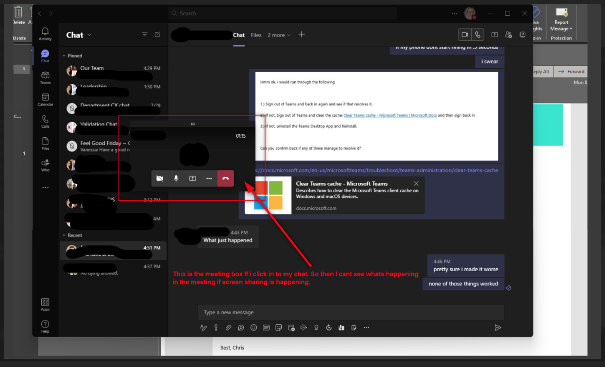
Task: Filter the chat list
Action: point(145,35)
